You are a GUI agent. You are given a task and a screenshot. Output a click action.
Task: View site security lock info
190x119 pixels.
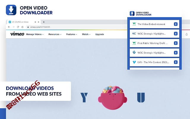click(x=28, y=27)
